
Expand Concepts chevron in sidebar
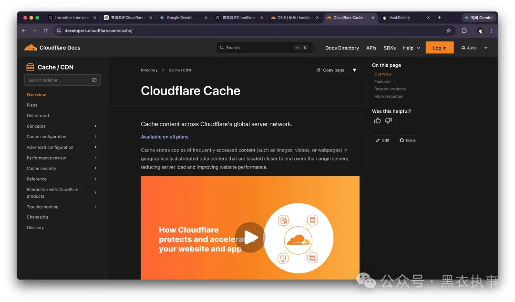click(x=95, y=126)
